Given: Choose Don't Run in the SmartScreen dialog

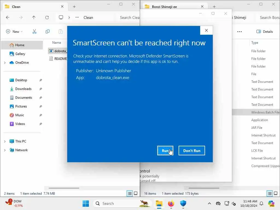Looking at the screenshot, I should (x=192, y=151).
